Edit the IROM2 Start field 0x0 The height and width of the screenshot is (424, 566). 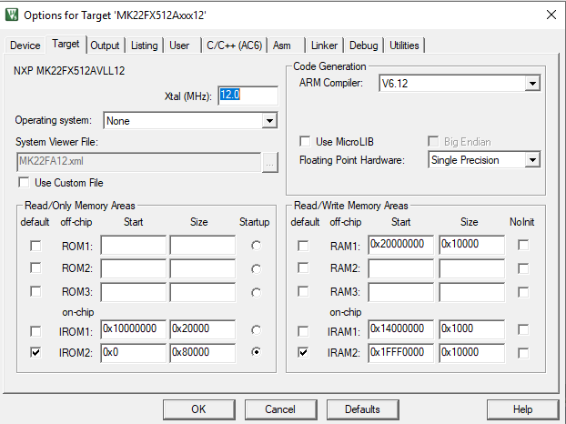coord(133,352)
